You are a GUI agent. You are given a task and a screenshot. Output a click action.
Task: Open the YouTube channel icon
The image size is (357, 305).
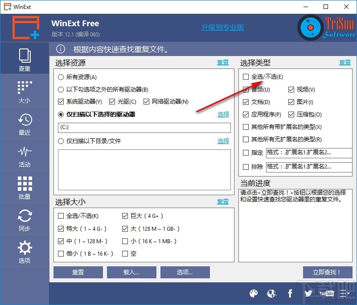tap(326, 293)
